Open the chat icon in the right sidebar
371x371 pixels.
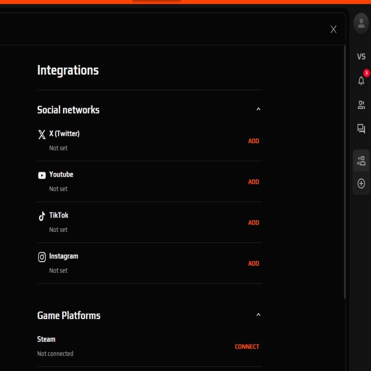click(361, 128)
